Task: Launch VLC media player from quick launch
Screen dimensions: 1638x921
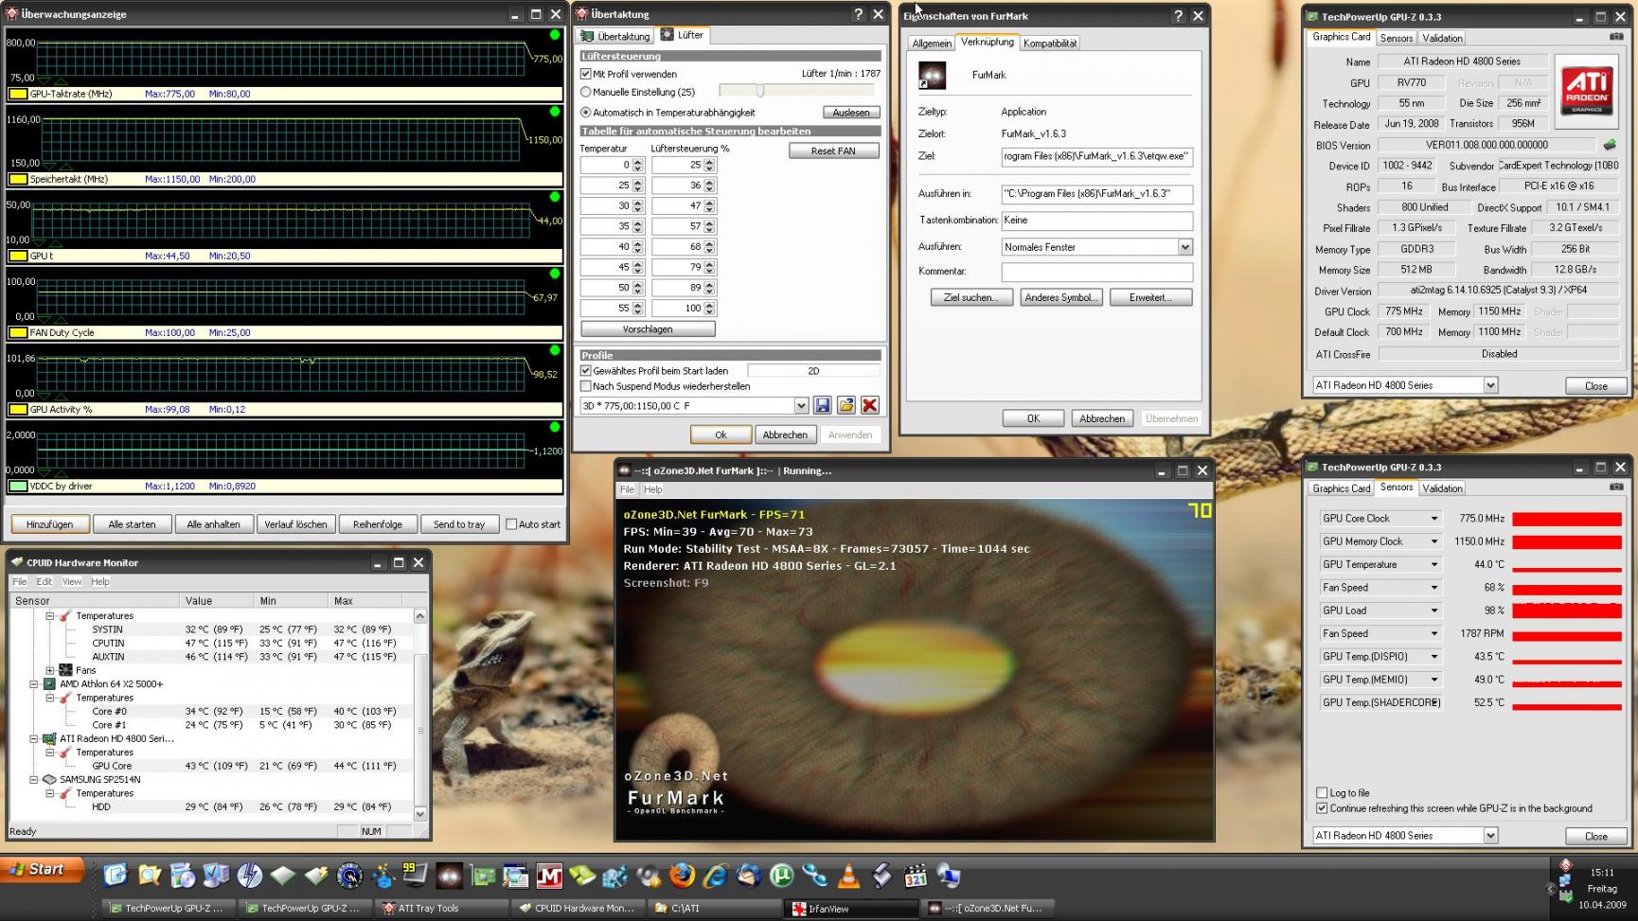Action: tap(848, 876)
